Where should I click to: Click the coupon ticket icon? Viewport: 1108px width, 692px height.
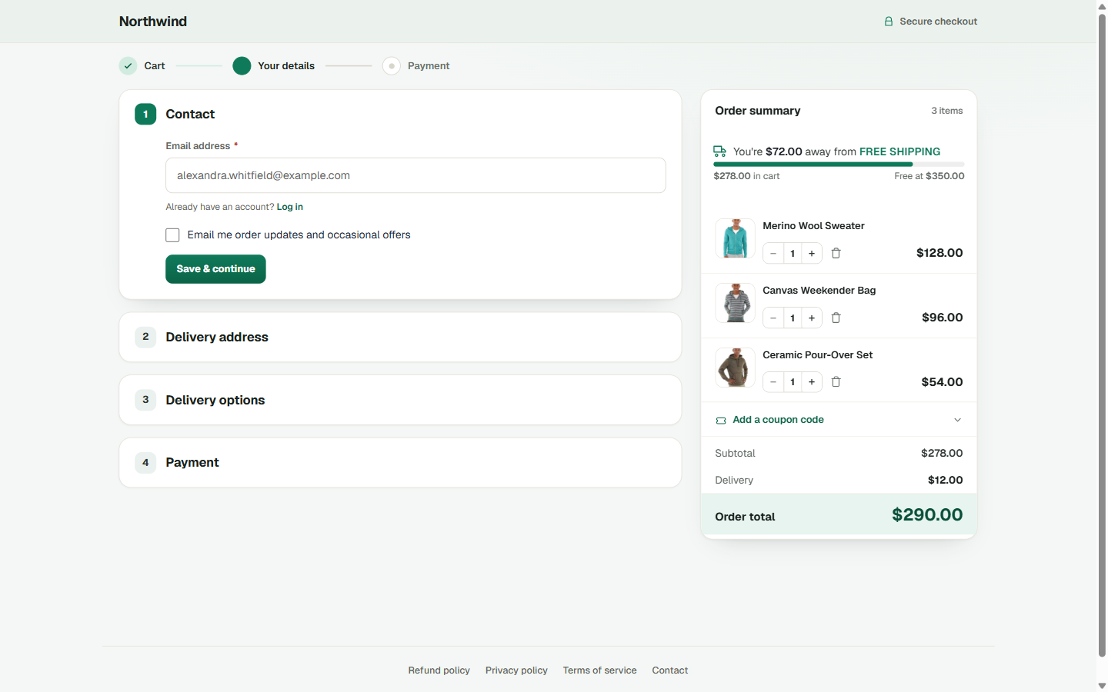point(721,421)
